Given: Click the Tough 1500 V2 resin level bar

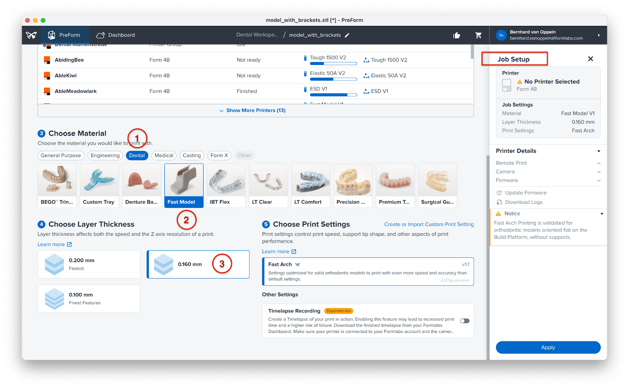Looking at the screenshot, I should tap(333, 63).
